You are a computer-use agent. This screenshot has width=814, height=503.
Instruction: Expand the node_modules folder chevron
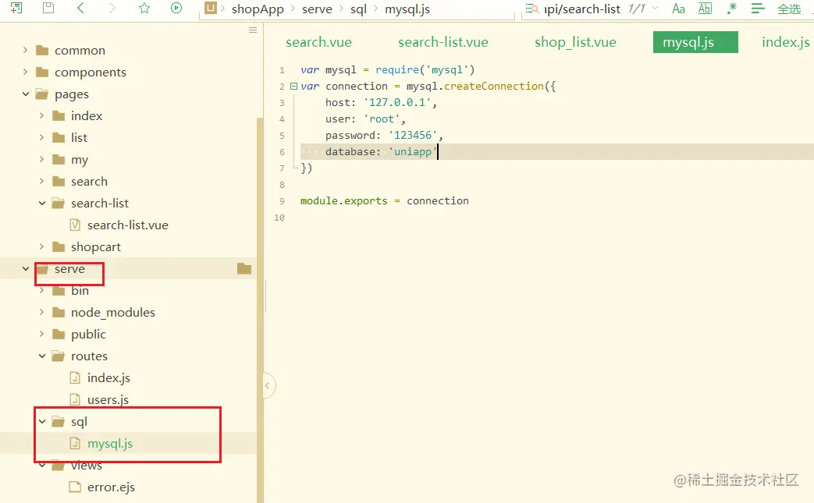tap(42, 312)
